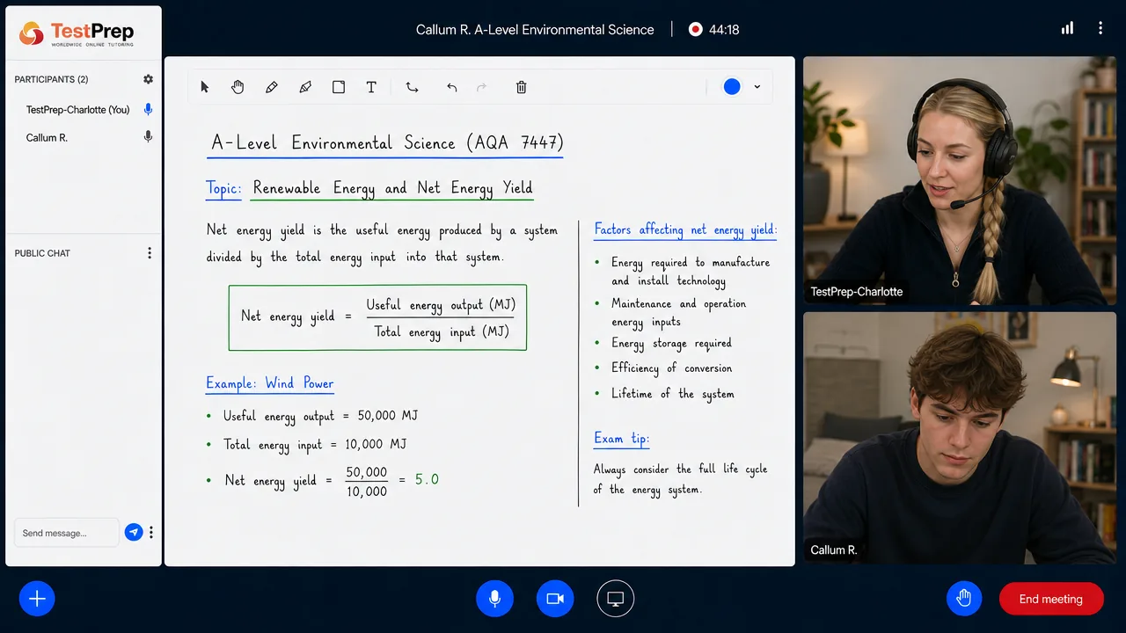Pick the blue pen color swatch
The image size is (1126, 633).
point(732,86)
